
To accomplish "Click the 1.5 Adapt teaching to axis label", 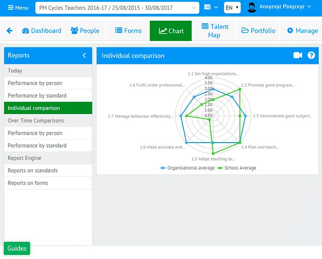I will (213, 159).
